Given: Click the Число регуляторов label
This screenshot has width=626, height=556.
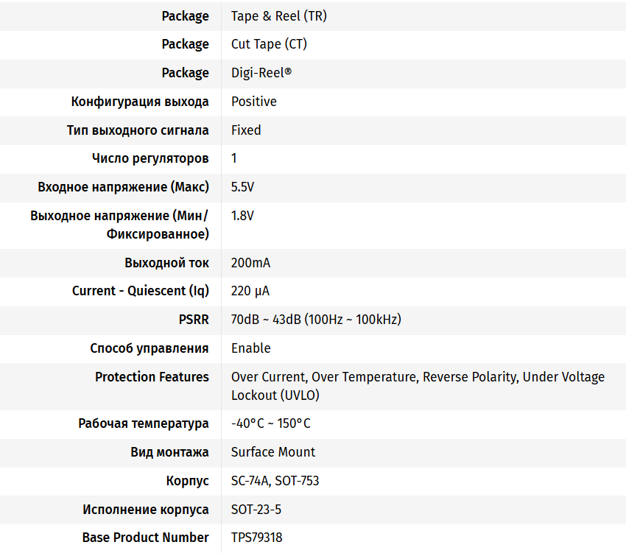Looking at the screenshot, I should pos(150,158).
